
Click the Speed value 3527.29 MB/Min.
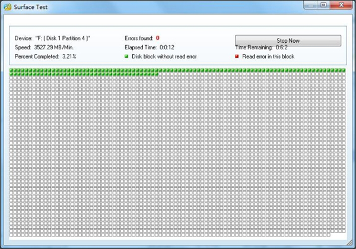point(54,48)
